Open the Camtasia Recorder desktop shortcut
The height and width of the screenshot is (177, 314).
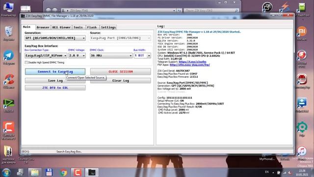tap(8, 130)
